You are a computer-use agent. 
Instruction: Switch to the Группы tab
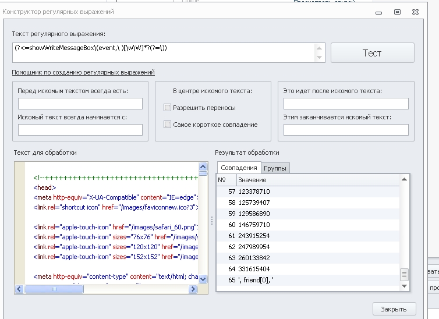coord(275,168)
